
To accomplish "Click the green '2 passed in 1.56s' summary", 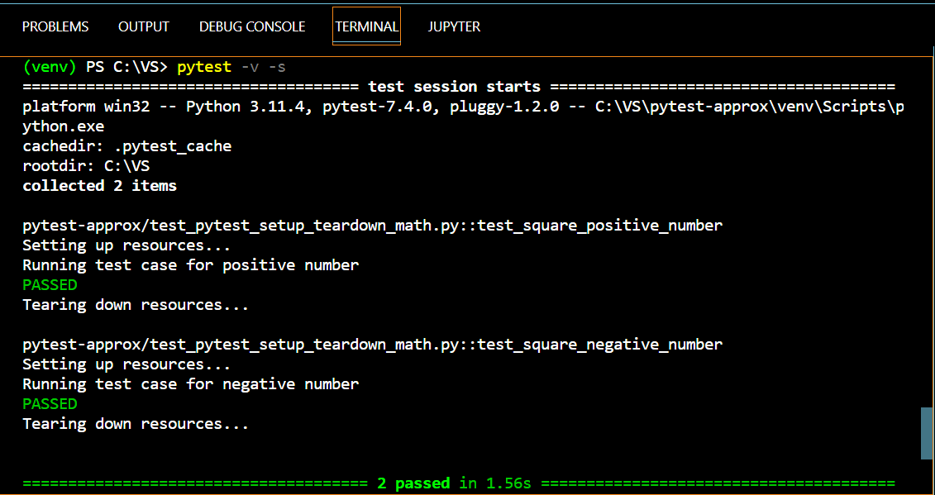I will pyautogui.click(x=454, y=483).
